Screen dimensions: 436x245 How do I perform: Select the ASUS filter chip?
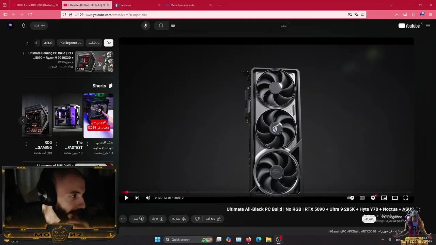tap(48, 43)
